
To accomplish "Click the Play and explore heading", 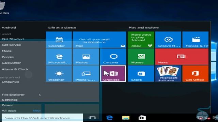I will coord(144,27).
